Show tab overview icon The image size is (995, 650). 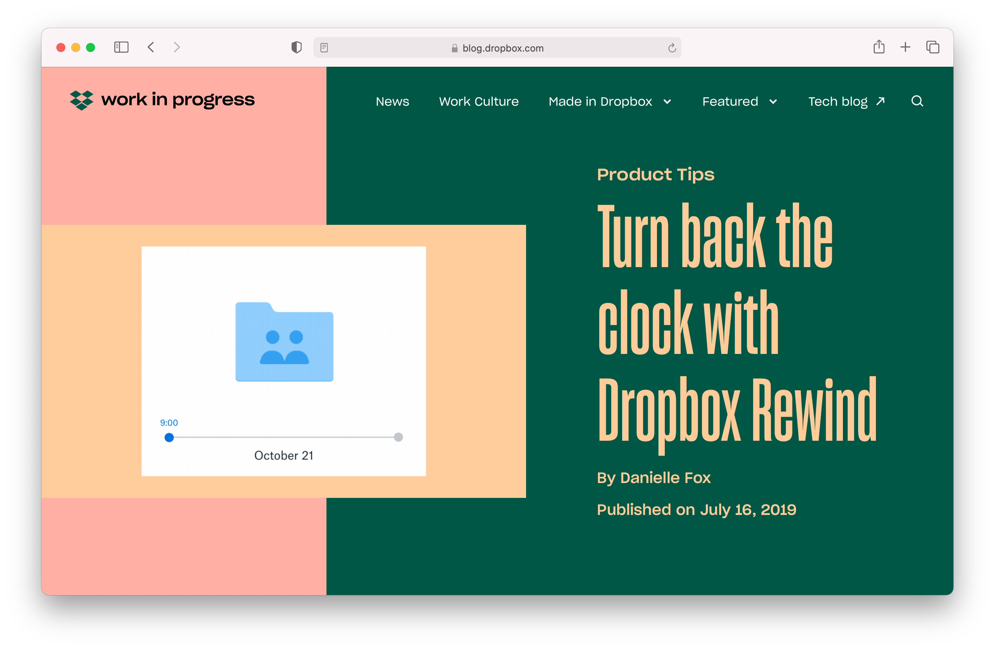point(933,47)
